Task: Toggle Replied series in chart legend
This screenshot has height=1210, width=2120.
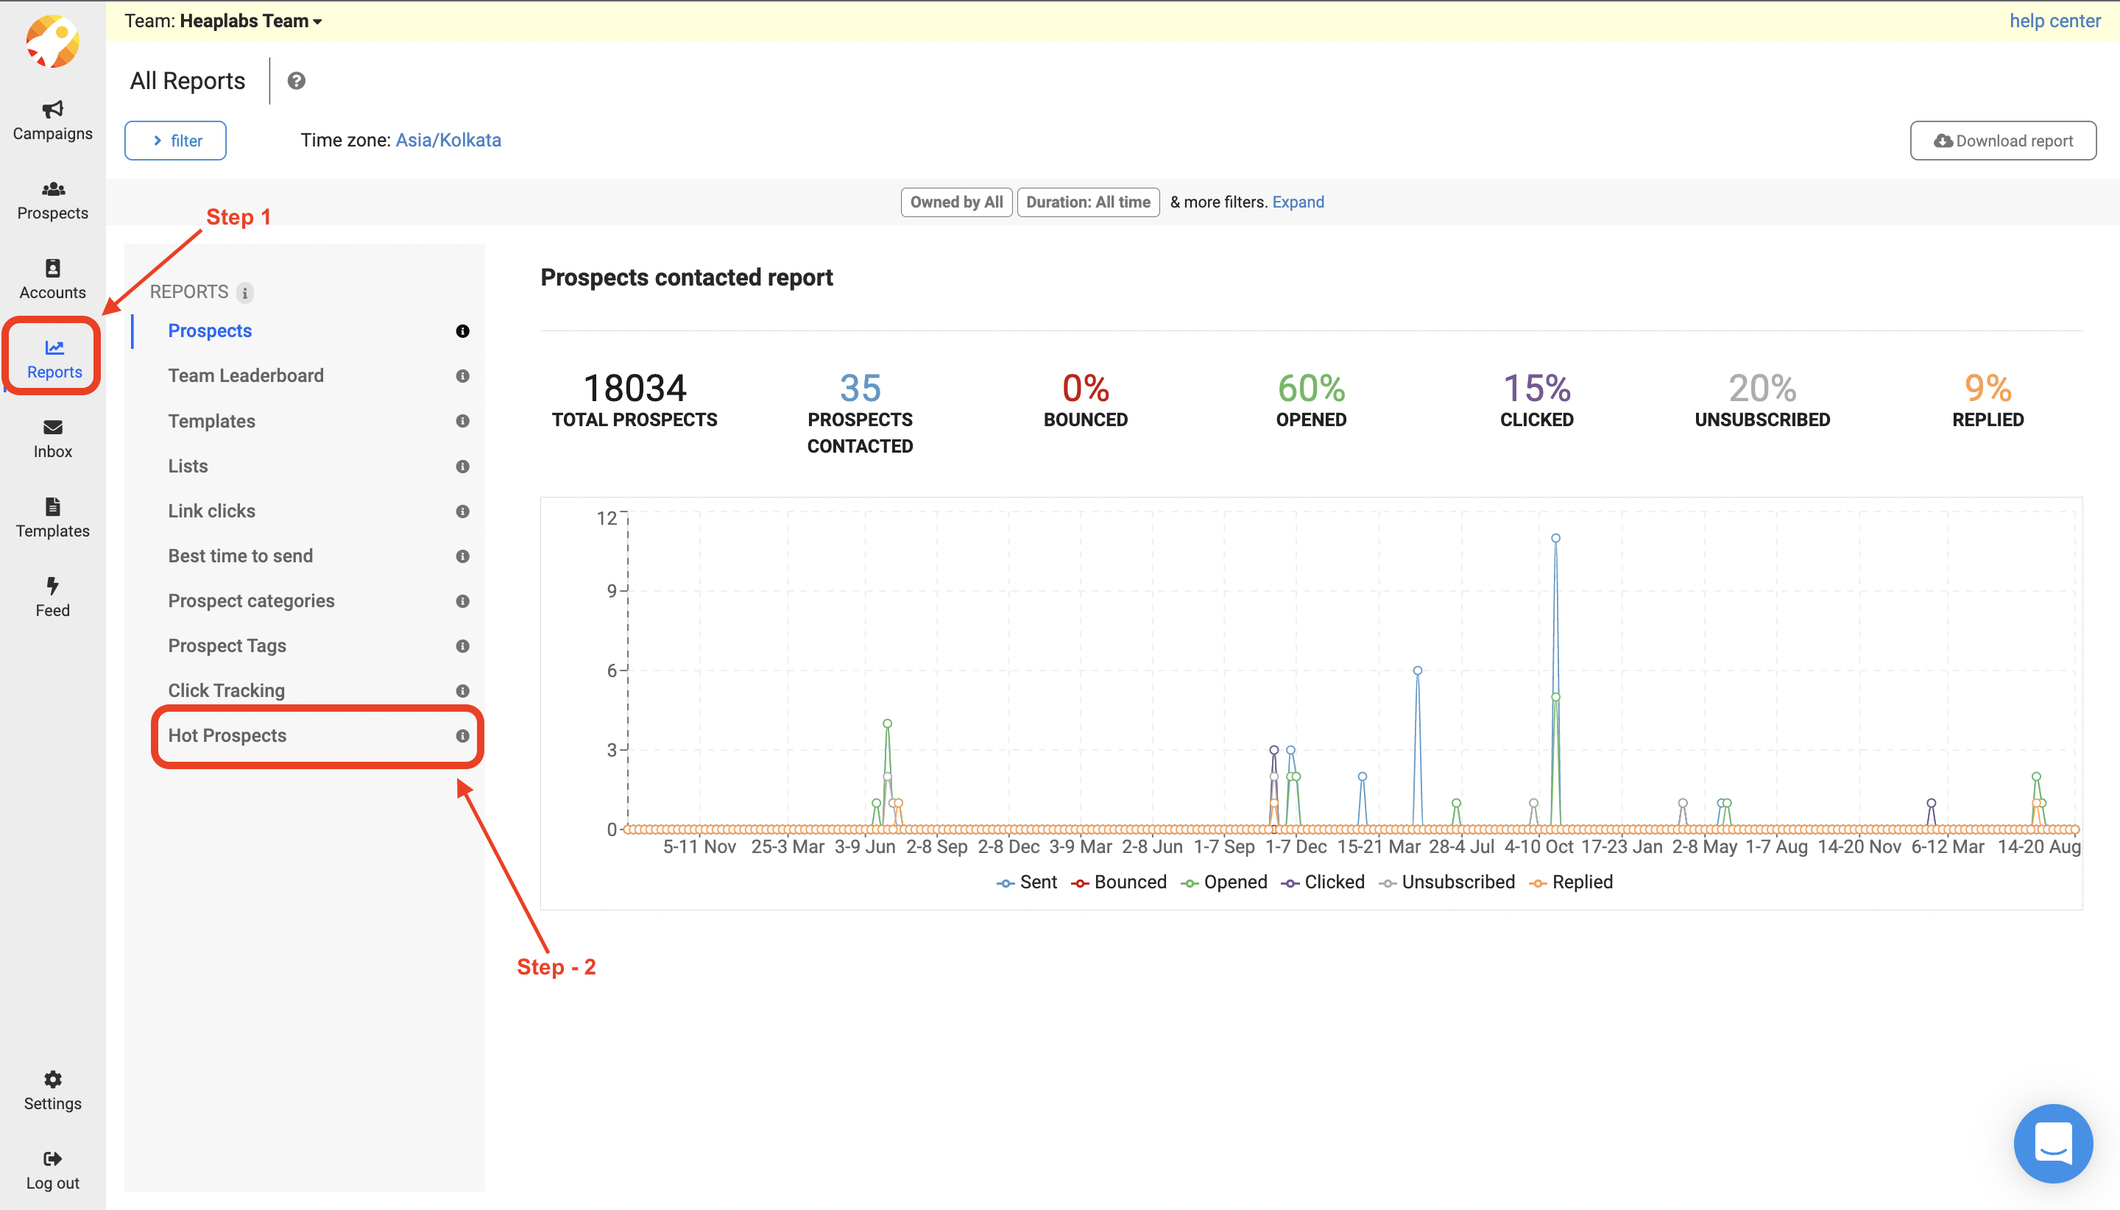Action: pyautogui.click(x=1572, y=882)
